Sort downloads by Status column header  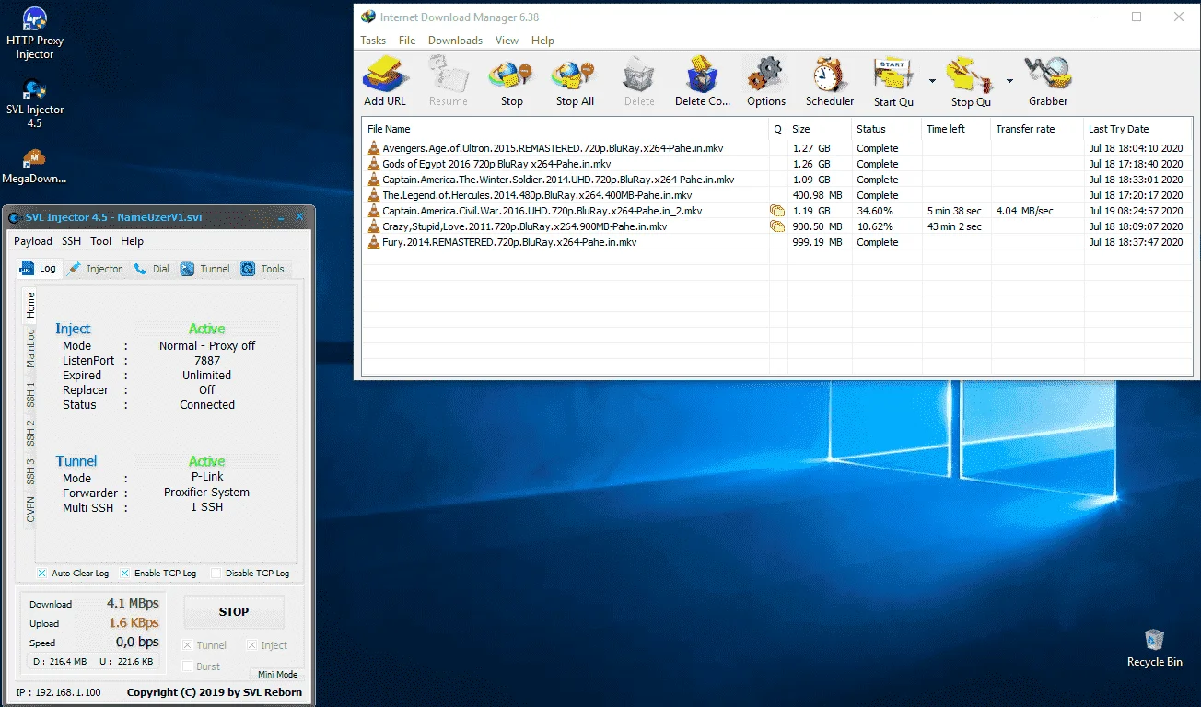(x=887, y=129)
